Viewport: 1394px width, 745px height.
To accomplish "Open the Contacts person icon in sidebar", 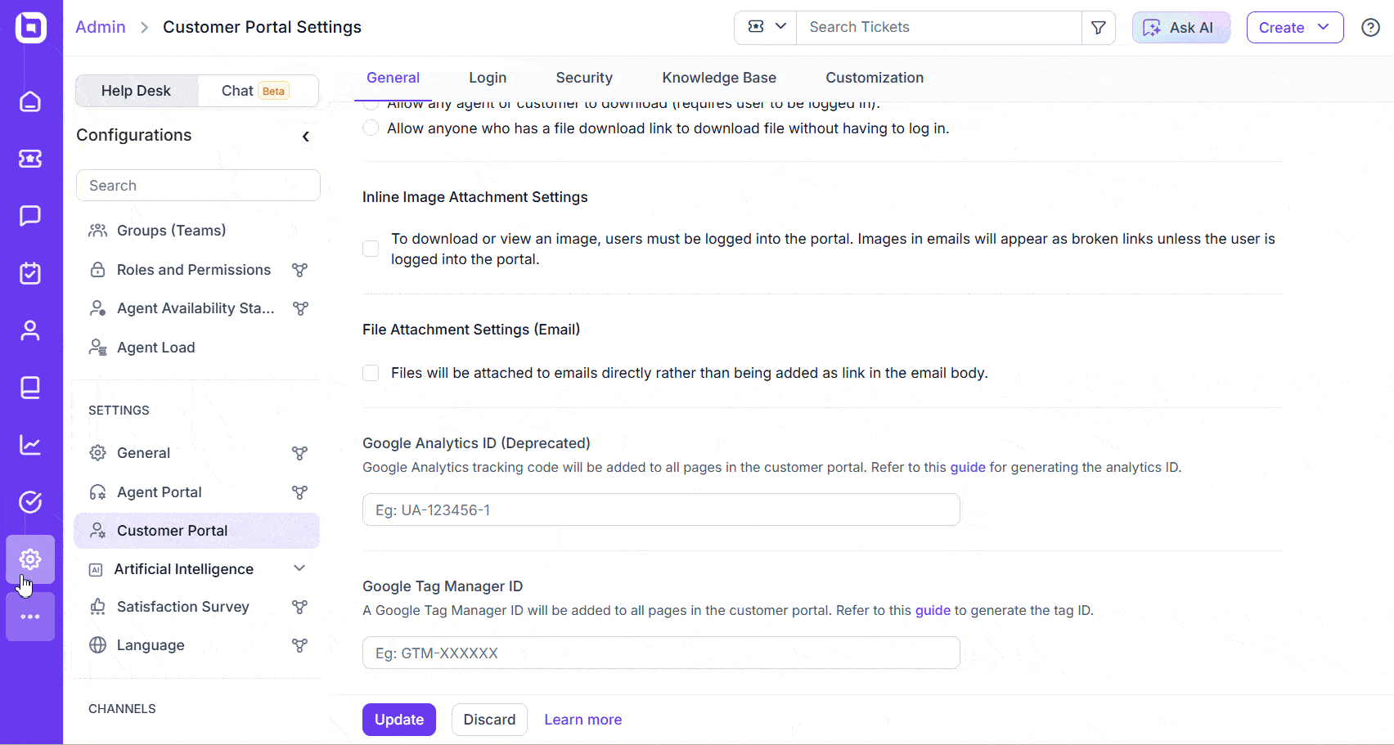I will point(30,330).
